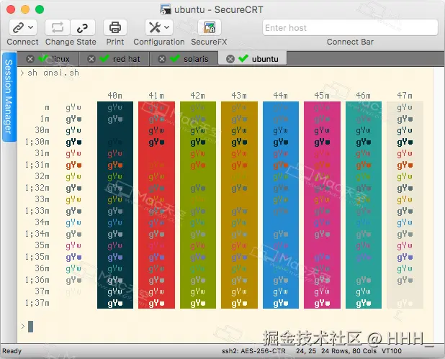
Task: Click the Enter host field
Action: point(350,27)
